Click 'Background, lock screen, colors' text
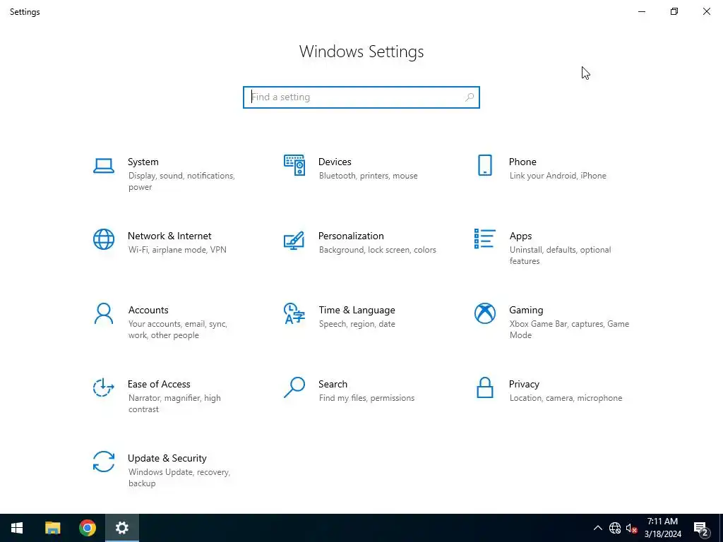723x542 pixels. [377, 250]
